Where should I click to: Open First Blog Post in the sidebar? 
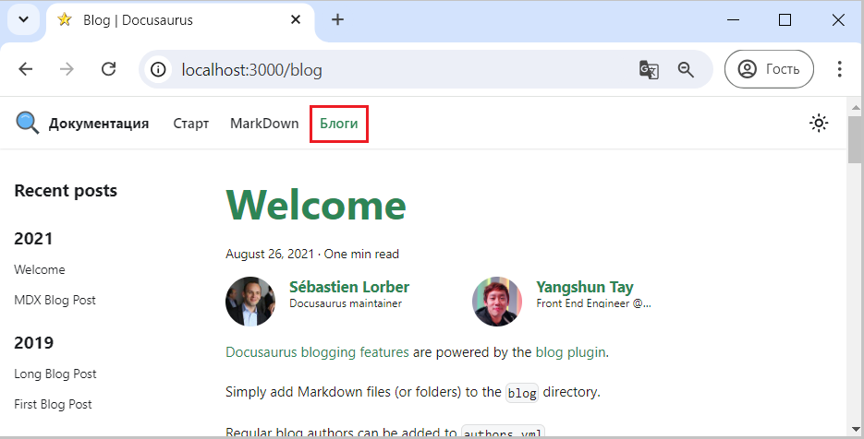point(53,404)
